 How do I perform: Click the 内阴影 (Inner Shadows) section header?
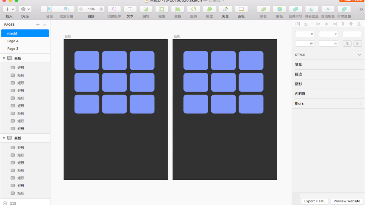[328, 94]
